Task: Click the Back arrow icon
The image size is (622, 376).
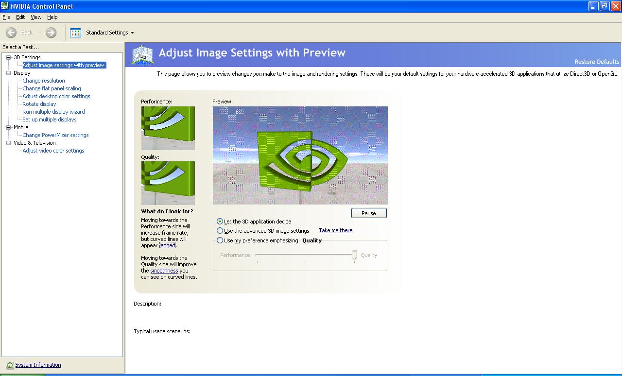Action: click(x=11, y=33)
